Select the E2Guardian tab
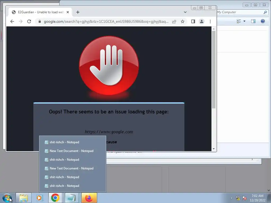Image resolution: width=271 pixels, height=203 pixels. pos(40,12)
